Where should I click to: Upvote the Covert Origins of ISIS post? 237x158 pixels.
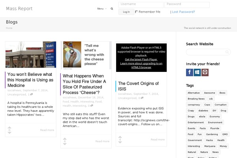click(120, 136)
